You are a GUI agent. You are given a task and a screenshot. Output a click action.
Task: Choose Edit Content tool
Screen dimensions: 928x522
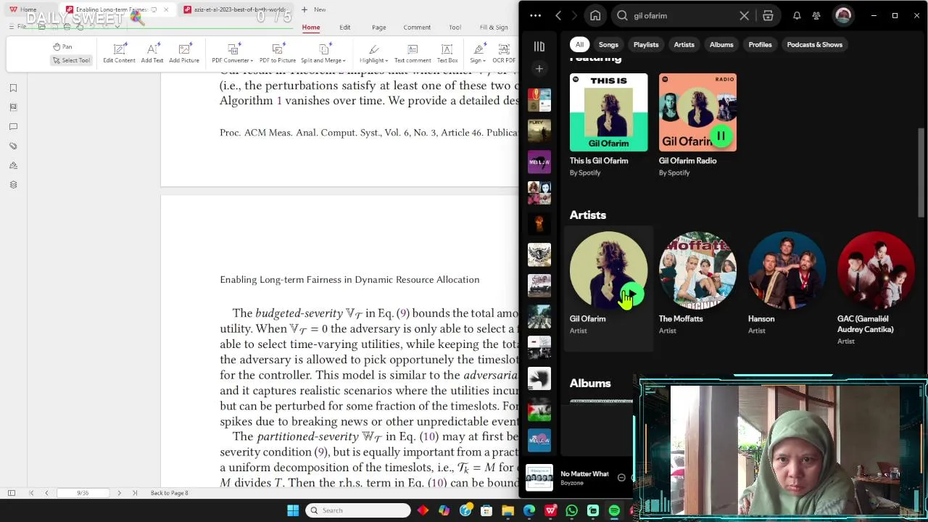pos(119,53)
